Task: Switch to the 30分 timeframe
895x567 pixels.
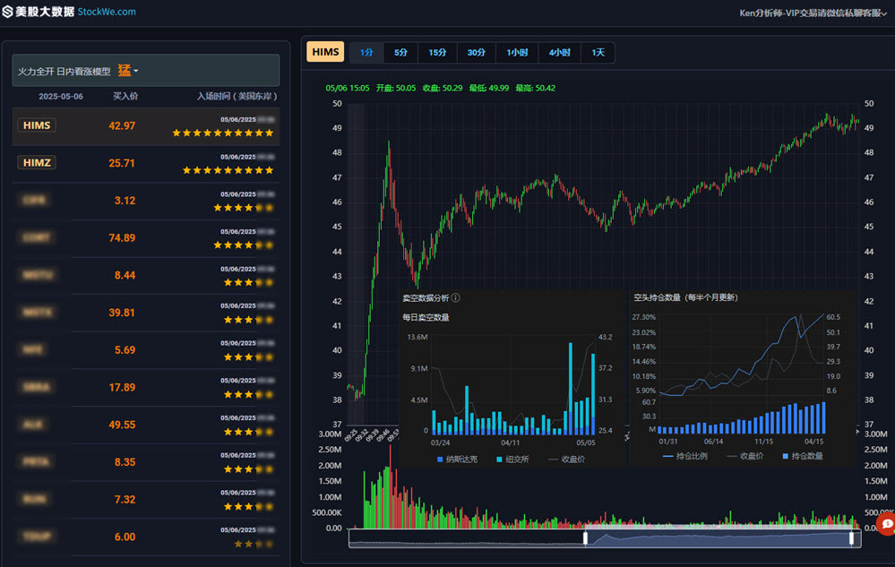Action: pyautogui.click(x=476, y=53)
